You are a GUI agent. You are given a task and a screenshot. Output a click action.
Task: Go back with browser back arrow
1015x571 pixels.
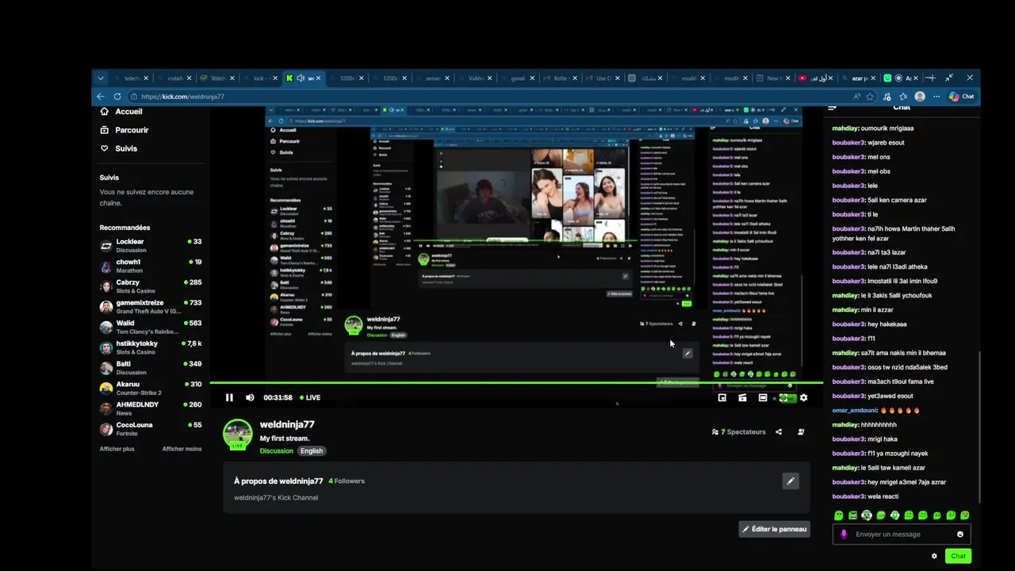pos(101,97)
